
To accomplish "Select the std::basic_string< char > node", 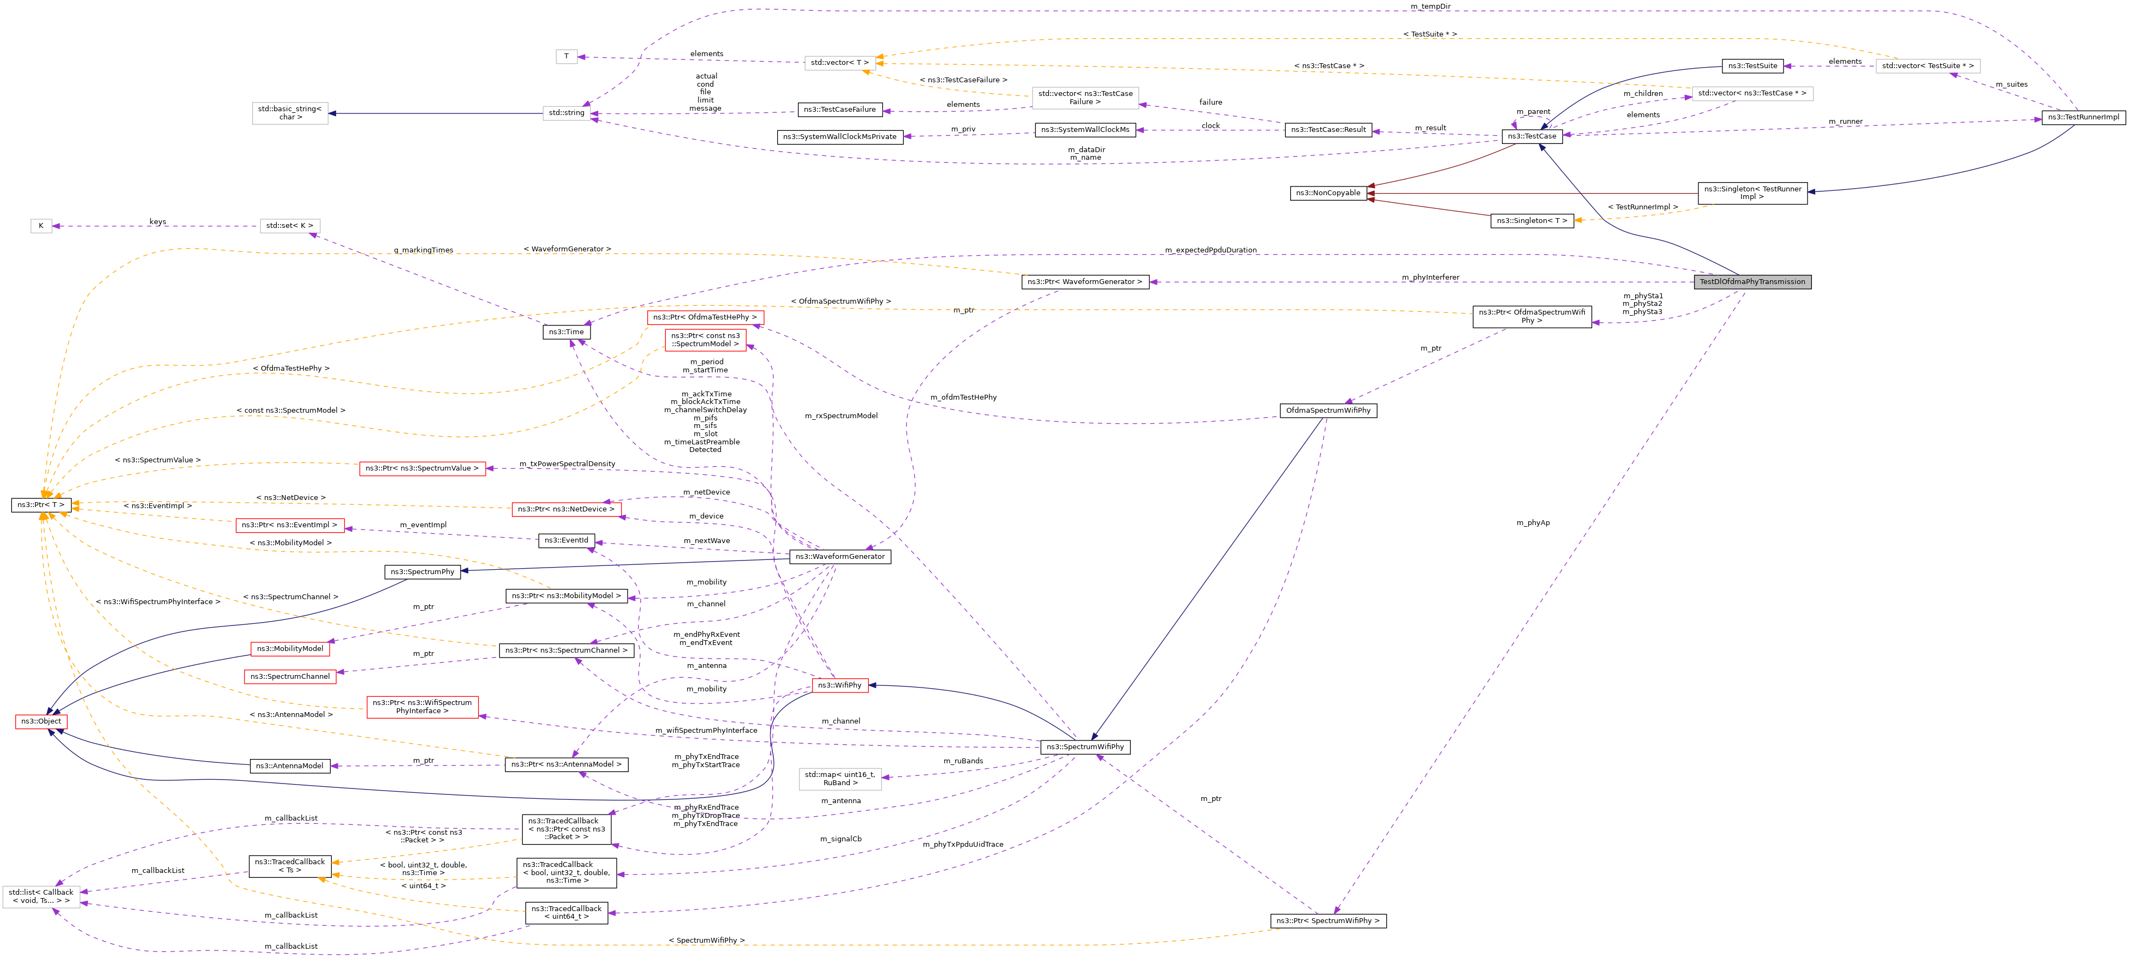I will click(290, 113).
